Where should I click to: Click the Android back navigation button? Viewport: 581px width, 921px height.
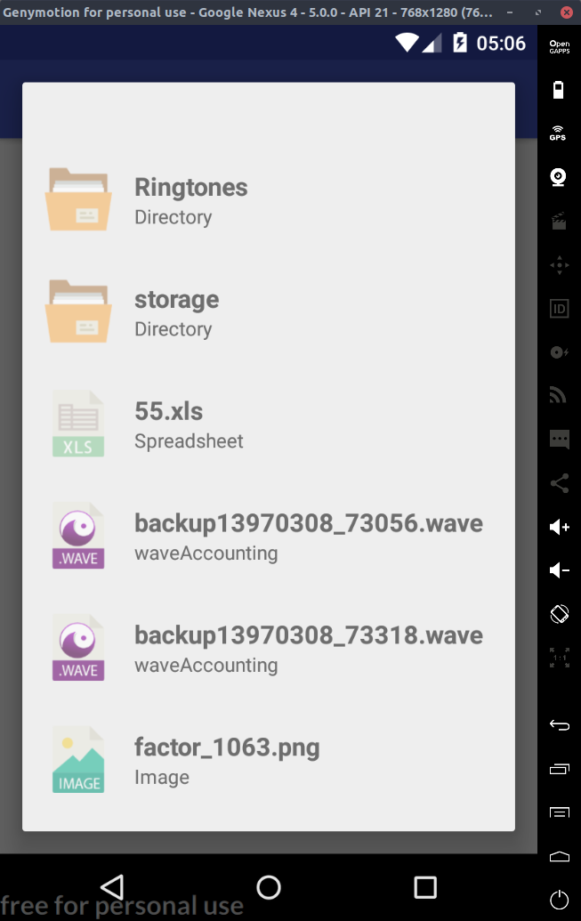click(111, 887)
